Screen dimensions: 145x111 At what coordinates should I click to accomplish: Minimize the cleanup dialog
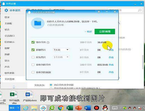pyautogui.click(x=107, y=12)
